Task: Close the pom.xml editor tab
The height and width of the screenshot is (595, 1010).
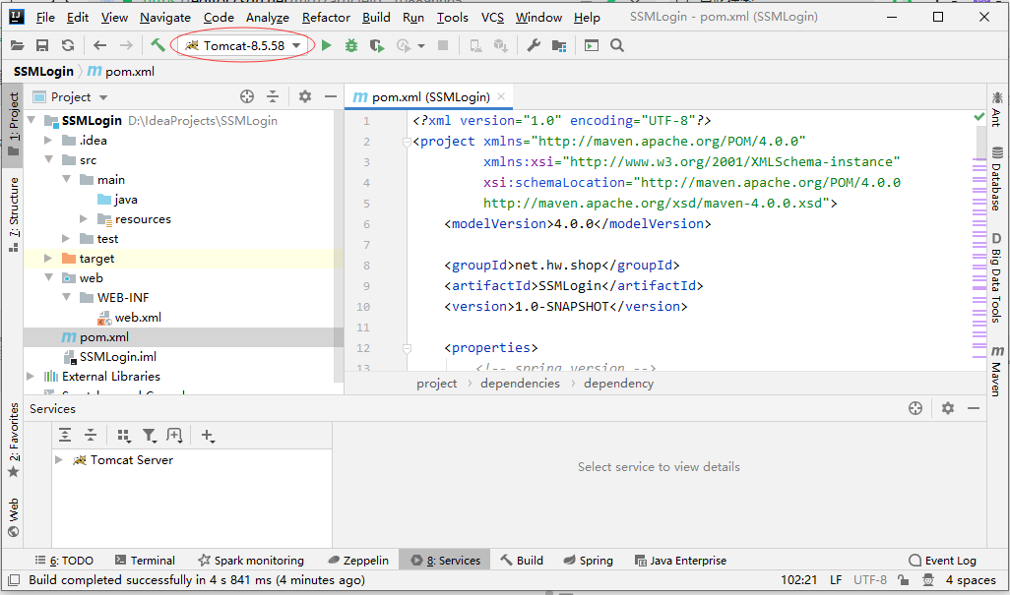Action: pos(501,96)
